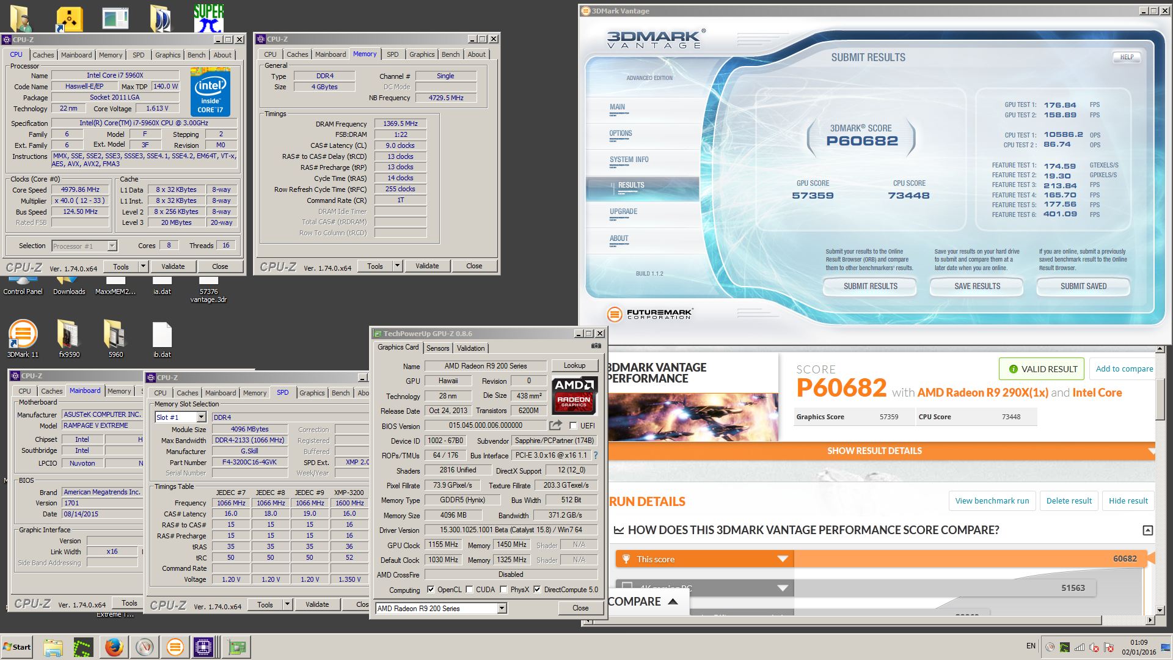The height and width of the screenshot is (660, 1173).
Task: Click the AMD Radeon Graphics logo
Action: pyautogui.click(x=574, y=396)
